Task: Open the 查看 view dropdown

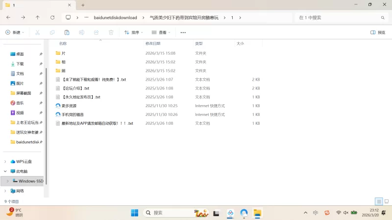Action: coord(161,32)
